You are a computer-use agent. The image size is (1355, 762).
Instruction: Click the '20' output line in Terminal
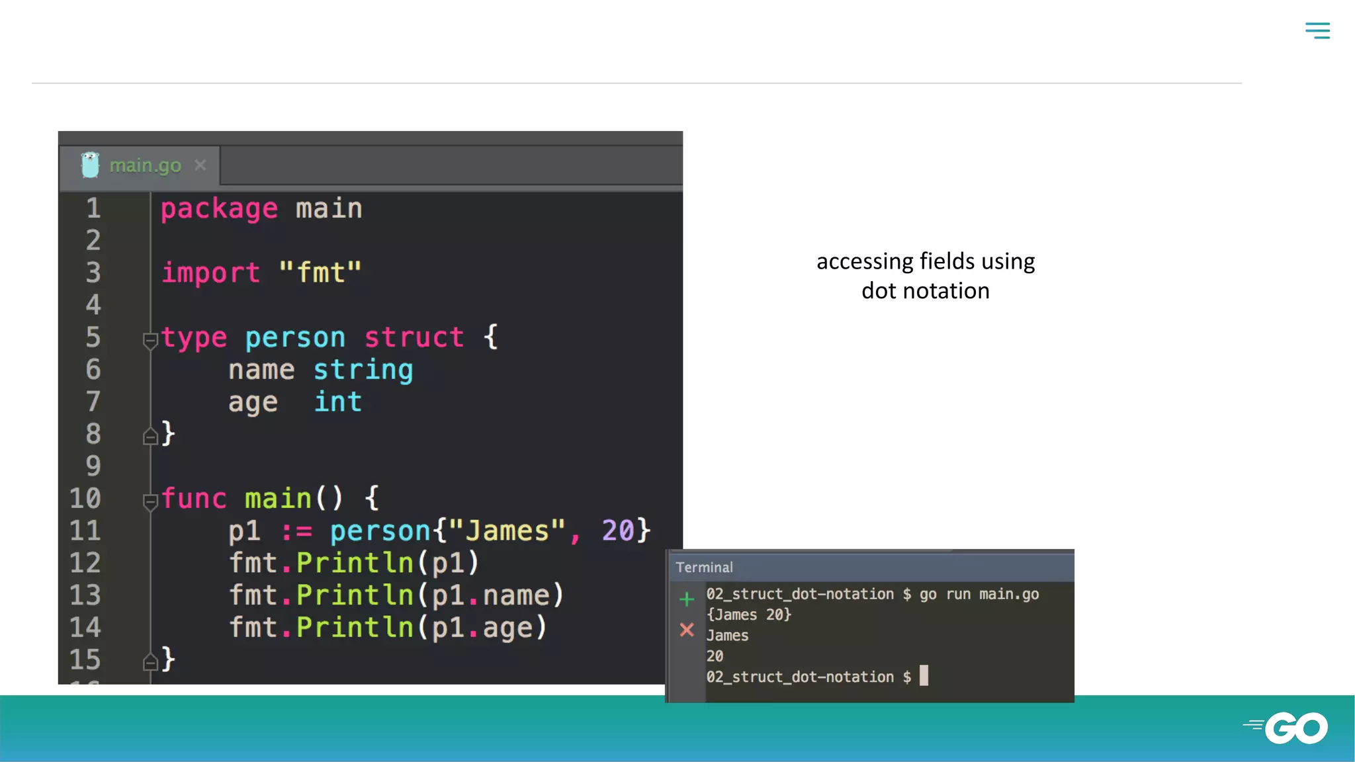(x=715, y=656)
